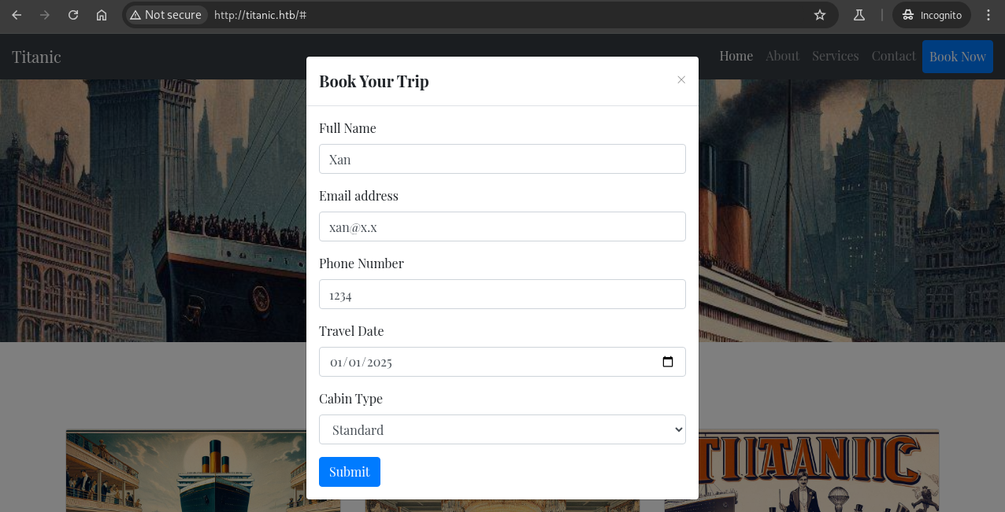Click the Not secure site indicator
1005x512 pixels.
click(x=166, y=15)
